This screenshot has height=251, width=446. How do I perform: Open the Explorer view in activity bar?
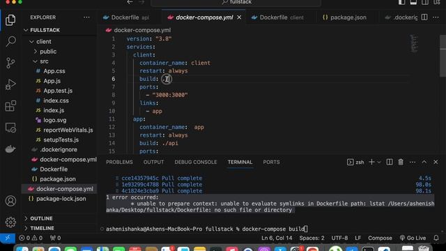pyautogui.click(x=10, y=20)
